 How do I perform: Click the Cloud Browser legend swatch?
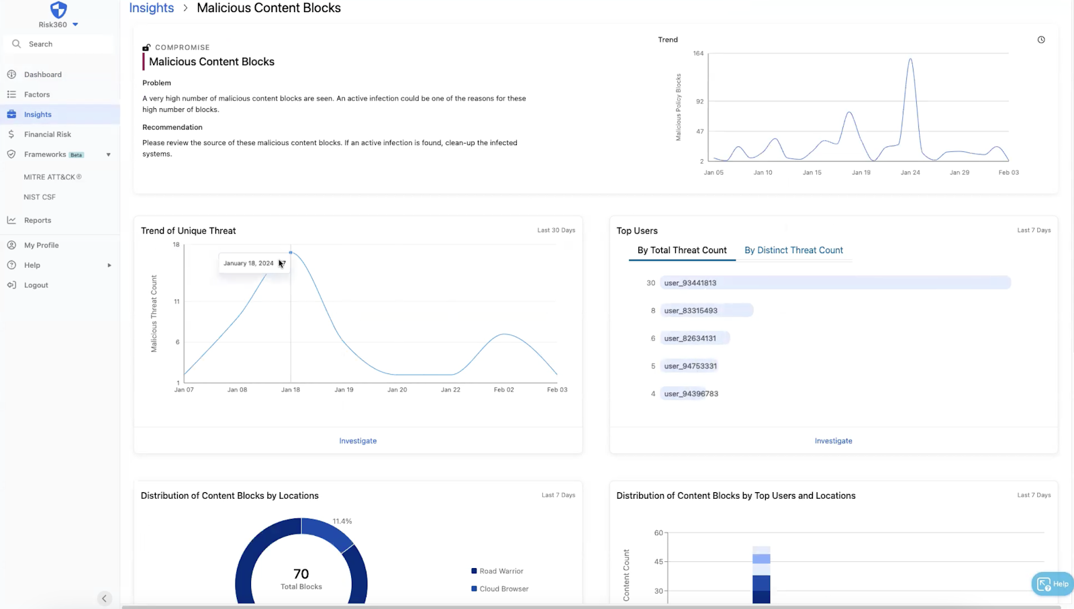(474, 589)
